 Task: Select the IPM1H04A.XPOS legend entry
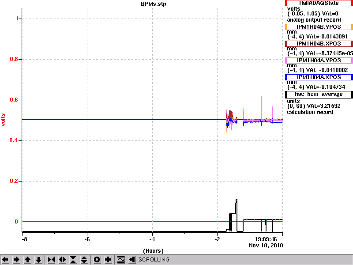(x=319, y=77)
